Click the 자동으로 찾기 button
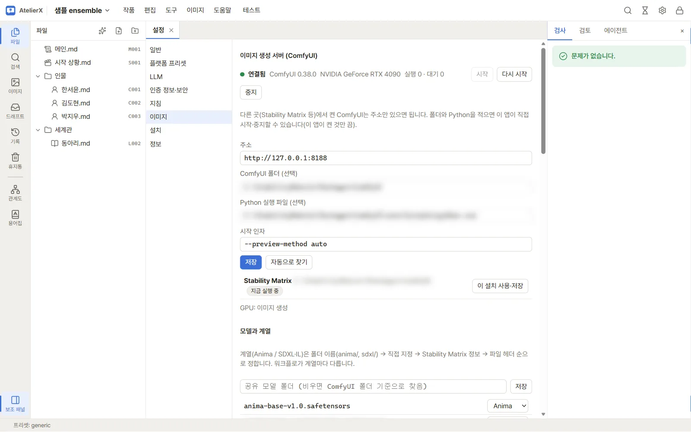The width and height of the screenshot is (691, 432). tap(289, 262)
